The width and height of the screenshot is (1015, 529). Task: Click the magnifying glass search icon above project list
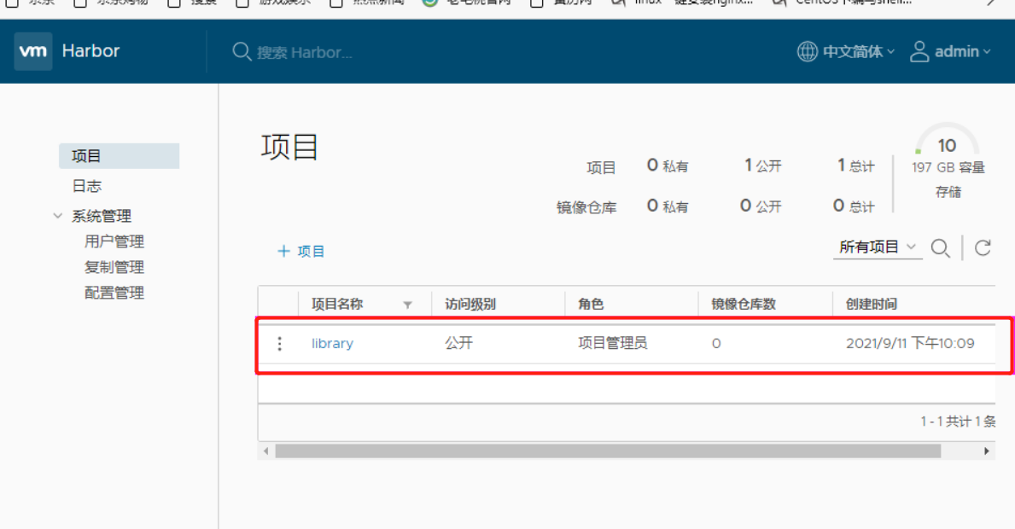(941, 247)
